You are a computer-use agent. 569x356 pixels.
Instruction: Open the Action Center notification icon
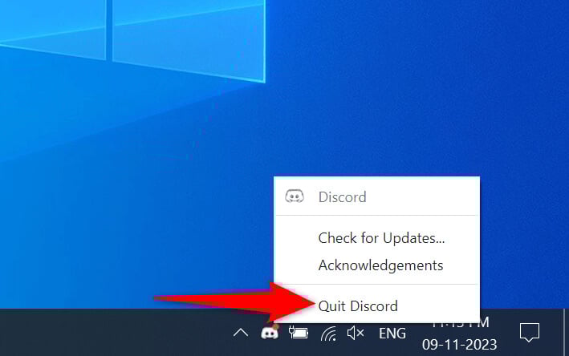(x=528, y=332)
